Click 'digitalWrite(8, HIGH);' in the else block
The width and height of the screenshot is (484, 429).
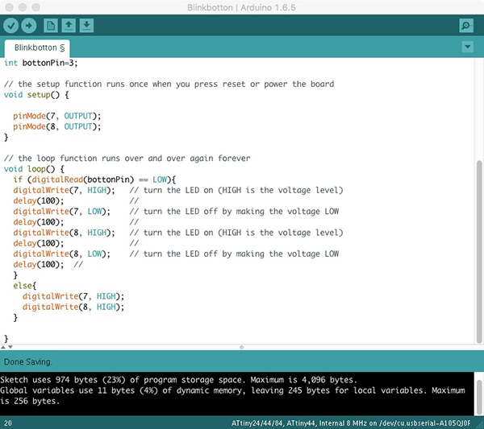point(73,307)
